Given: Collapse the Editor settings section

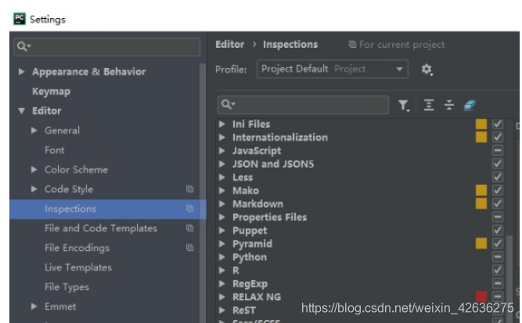Looking at the screenshot, I should pos(21,111).
